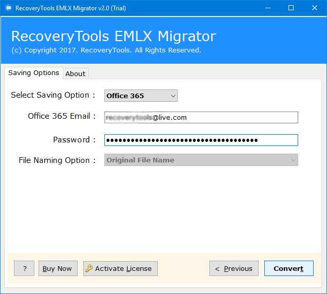
Task: Click the 'File Naming Option :' label
Action: point(57,160)
